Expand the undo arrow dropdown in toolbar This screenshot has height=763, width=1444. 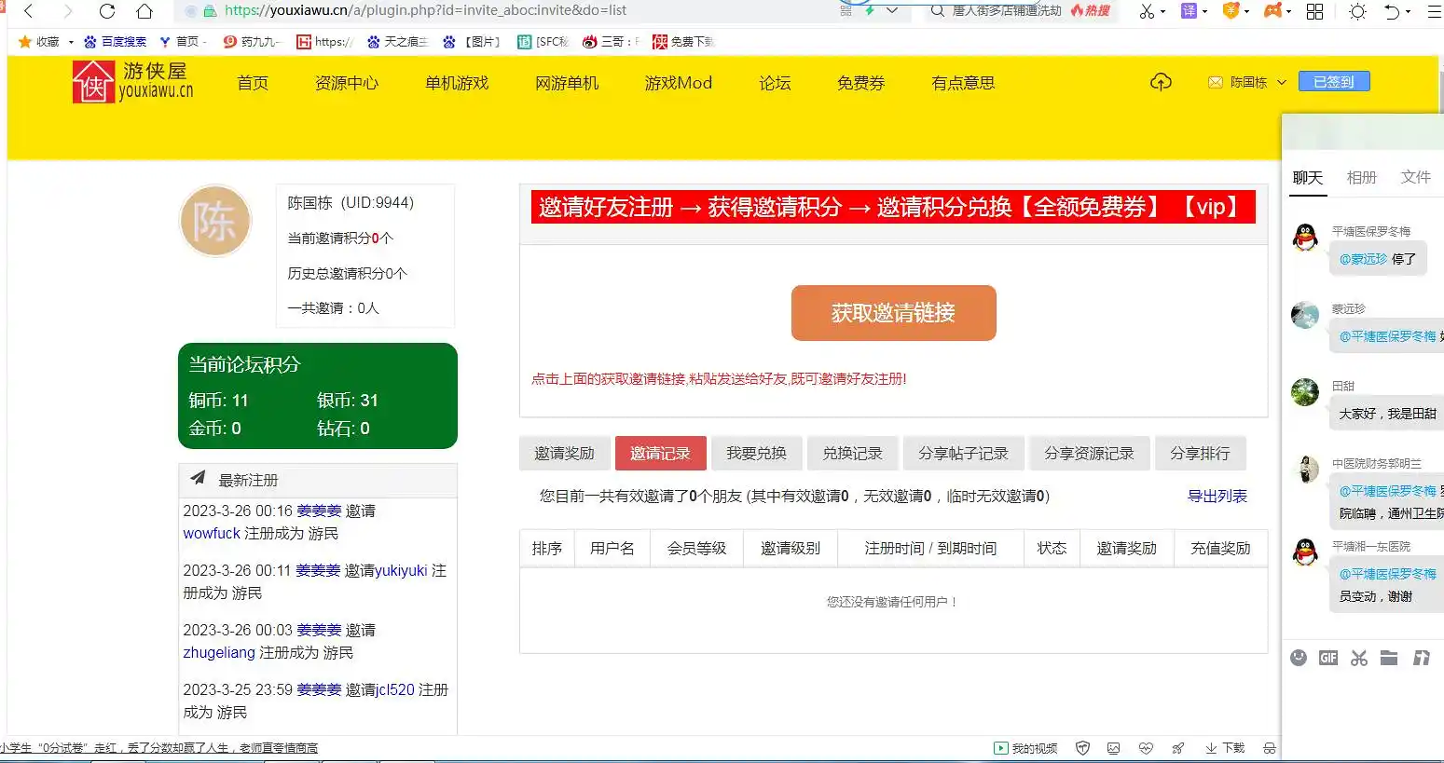[x=1409, y=12]
